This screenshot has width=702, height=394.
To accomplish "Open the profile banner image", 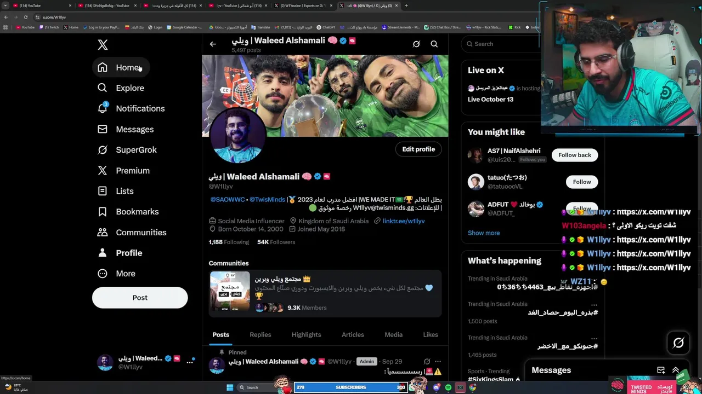I will [325, 96].
